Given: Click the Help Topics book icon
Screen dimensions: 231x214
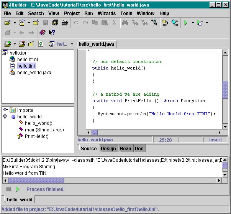Looking at the screenshot, I should click(x=42, y=33).
